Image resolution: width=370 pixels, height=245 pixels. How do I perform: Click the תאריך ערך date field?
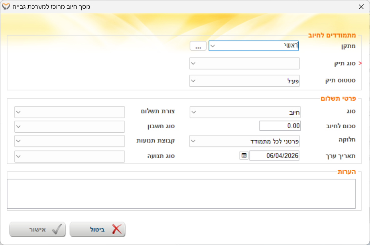point(274,156)
